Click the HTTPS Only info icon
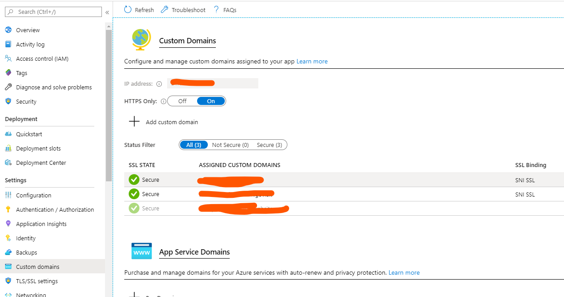 (163, 101)
